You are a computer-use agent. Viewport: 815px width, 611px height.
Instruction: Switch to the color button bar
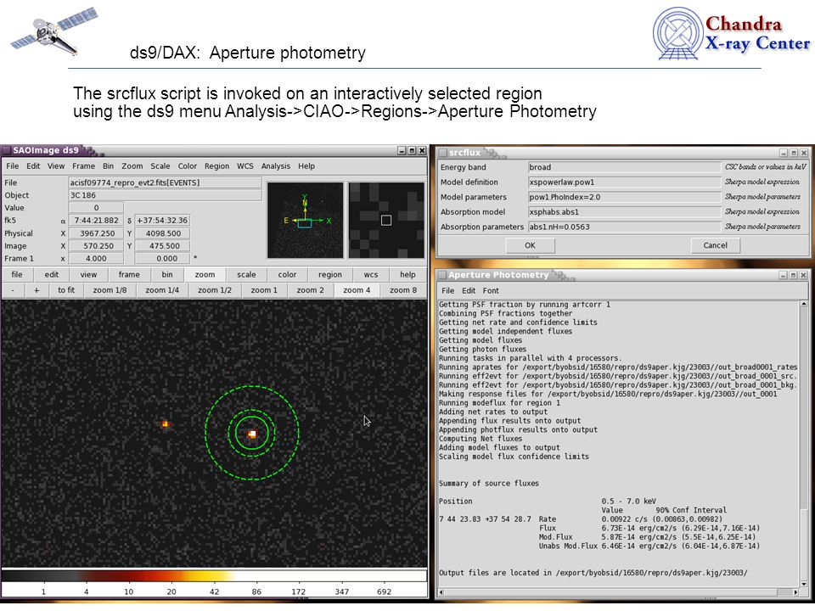[x=287, y=274]
